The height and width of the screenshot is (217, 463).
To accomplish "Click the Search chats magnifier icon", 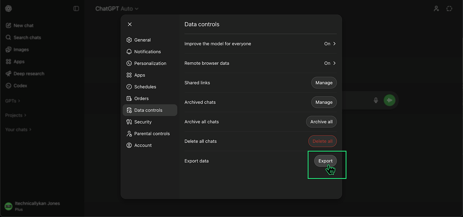I will pyautogui.click(x=8, y=38).
